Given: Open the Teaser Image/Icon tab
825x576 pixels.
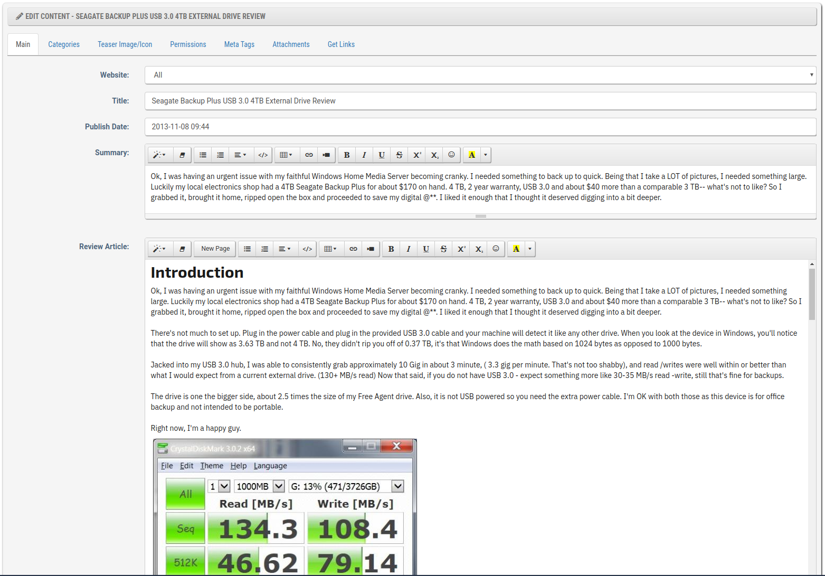Looking at the screenshot, I should coord(125,44).
